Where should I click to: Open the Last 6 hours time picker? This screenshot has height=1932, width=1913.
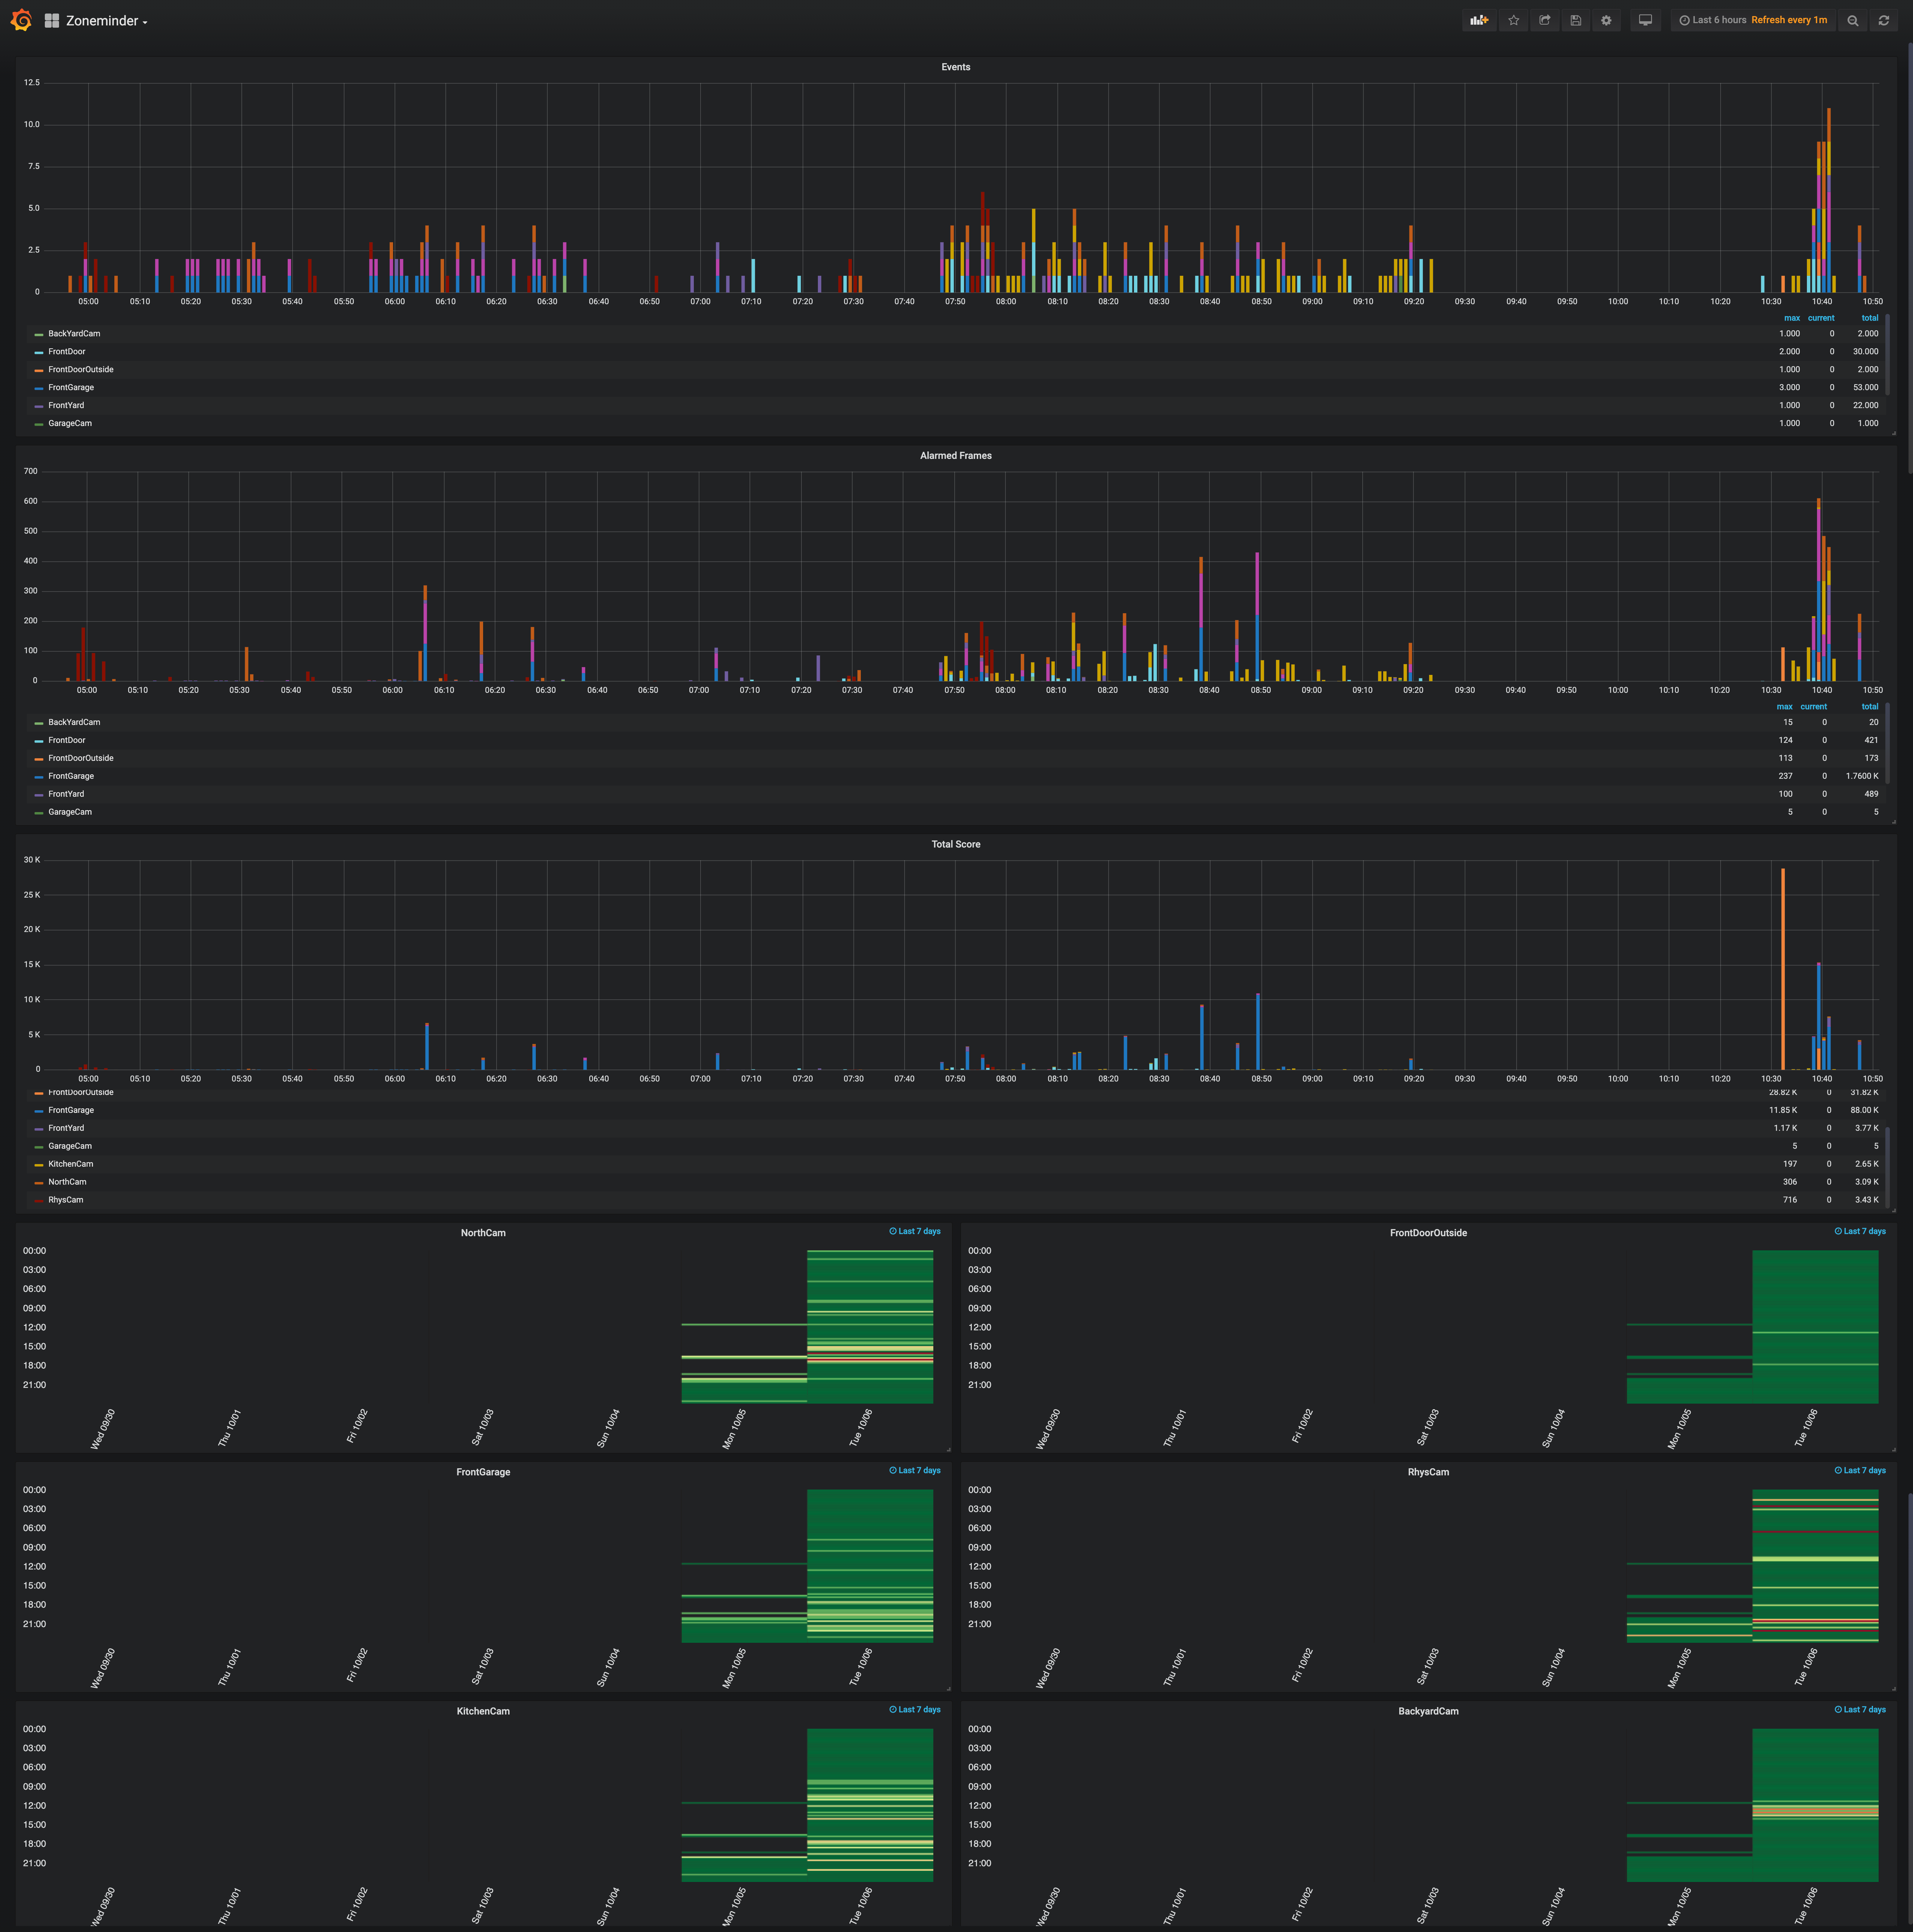[1713, 20]
